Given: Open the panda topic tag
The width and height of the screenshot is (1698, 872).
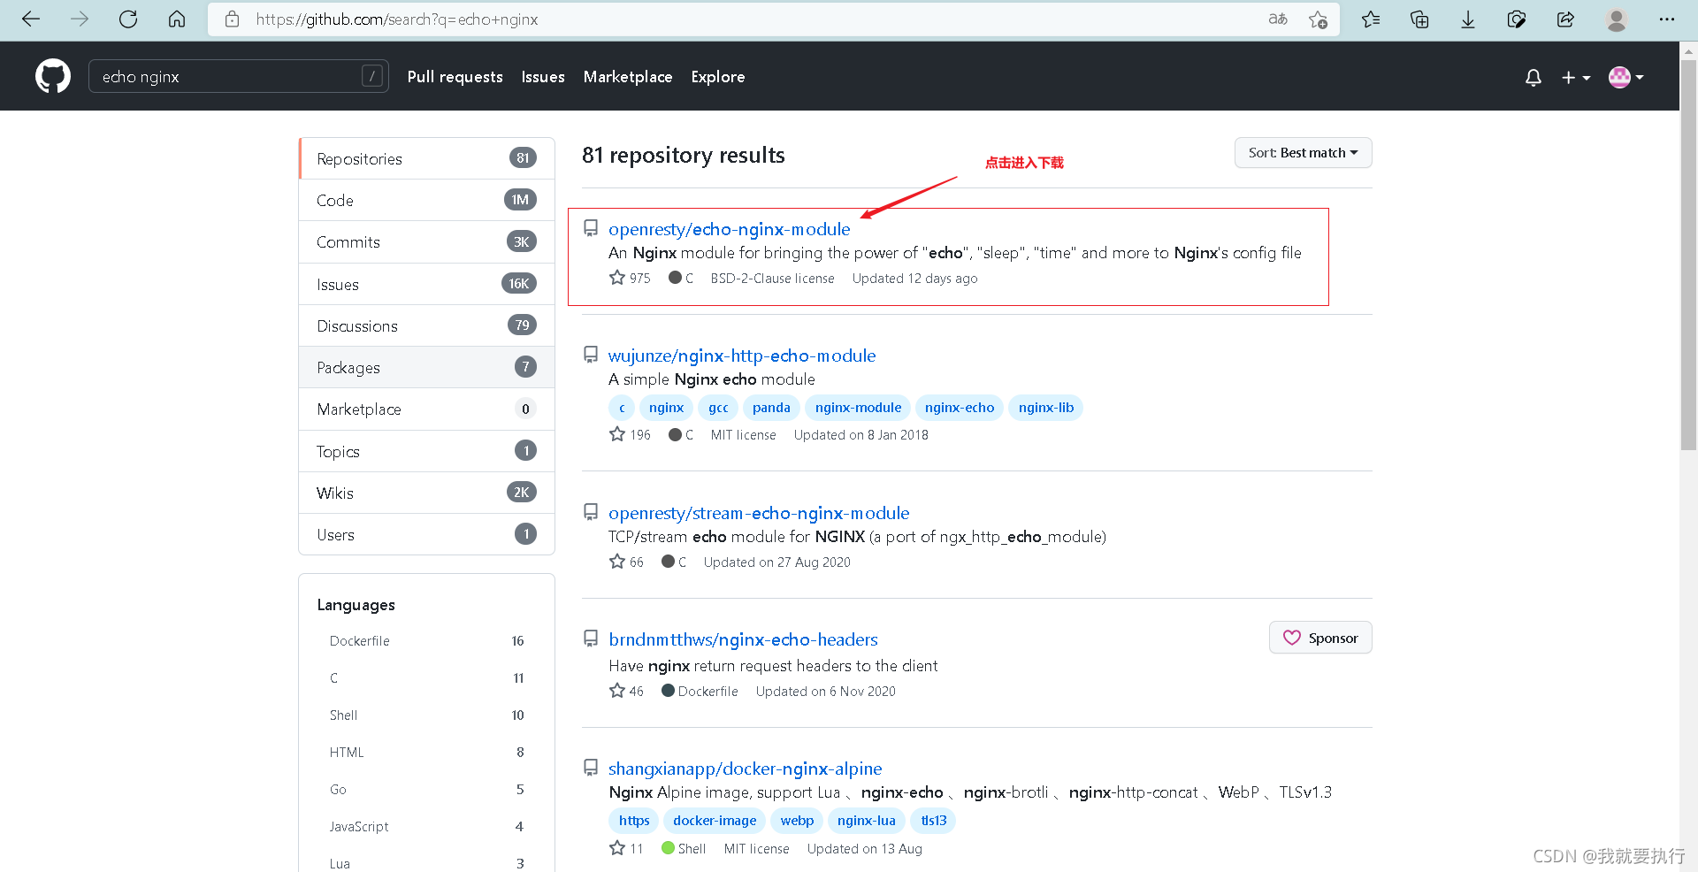Looking at the screenshot, I should pyautogui.click(x=771, y=408).
